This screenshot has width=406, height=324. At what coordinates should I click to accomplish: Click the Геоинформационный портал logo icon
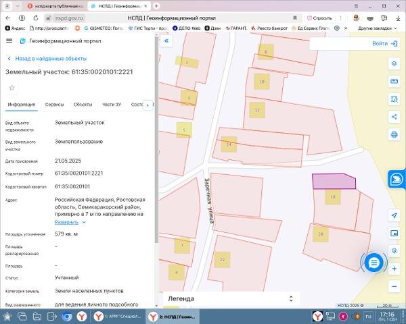tap(23, 40)
